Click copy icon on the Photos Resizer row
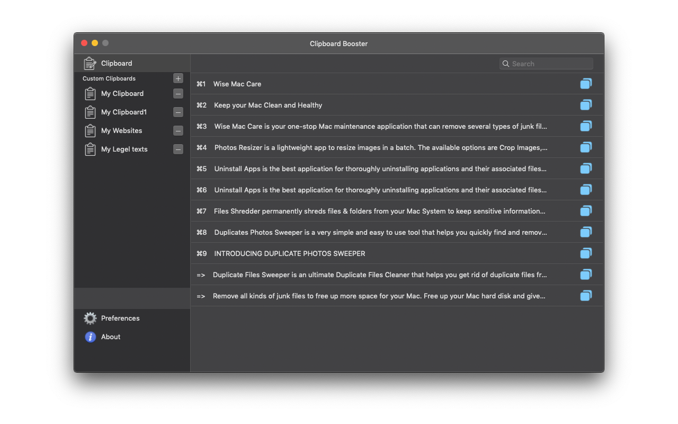Image resolution: width=678 pixels, height=424 pixels. [x=586, y=147]
